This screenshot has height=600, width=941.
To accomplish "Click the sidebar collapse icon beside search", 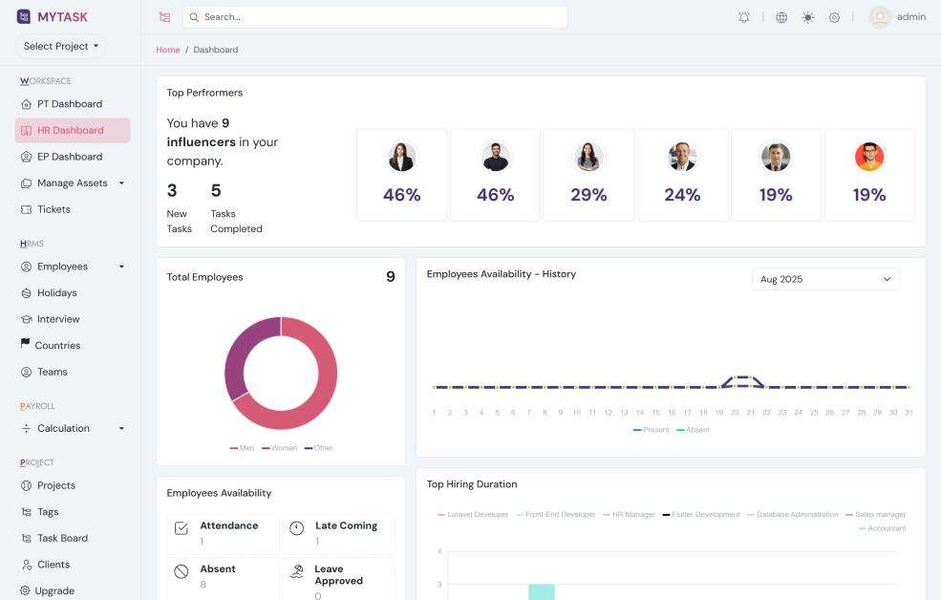I will pos(164,17).
